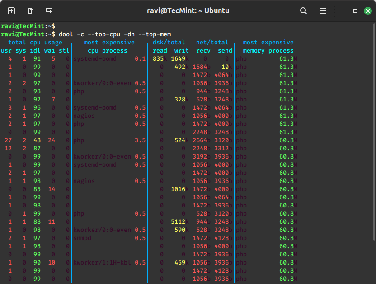
Task: Click the write value 459
Action: coord(180,262)
